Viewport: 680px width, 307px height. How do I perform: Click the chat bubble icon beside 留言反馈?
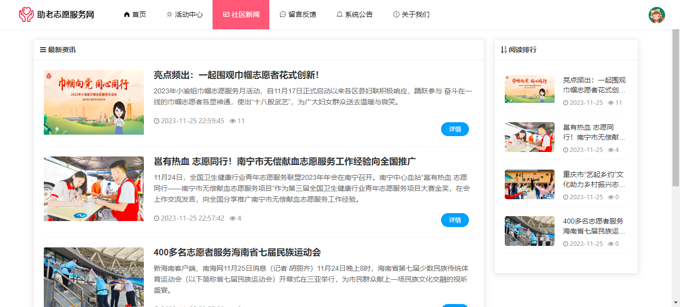283,14
